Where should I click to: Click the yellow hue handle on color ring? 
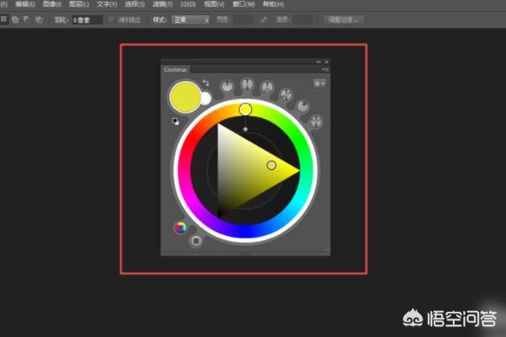tap(245, 110)
